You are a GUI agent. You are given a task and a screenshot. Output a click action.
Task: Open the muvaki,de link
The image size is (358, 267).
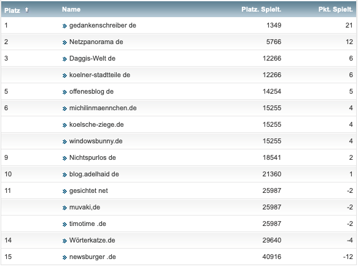(x=85, y=207)
